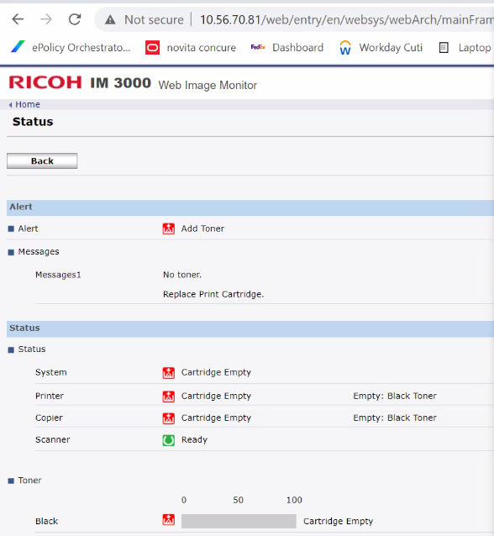
Task: Click the Messages label
Action: click(39, 252)
